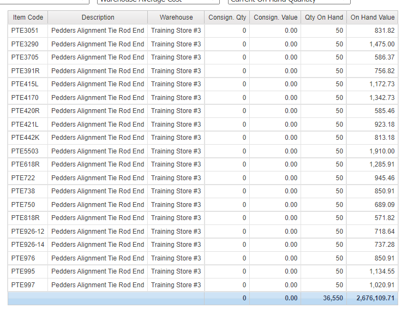The height and width of the screenshot is (314, 408).
Task: Sort by the On Hand Value column header
Action: click(373, 17)
